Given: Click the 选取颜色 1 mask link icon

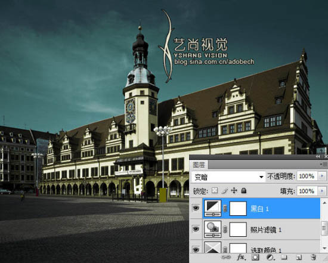Looking at the screenshot, I should pyautogui.click(x=225, y=249).
